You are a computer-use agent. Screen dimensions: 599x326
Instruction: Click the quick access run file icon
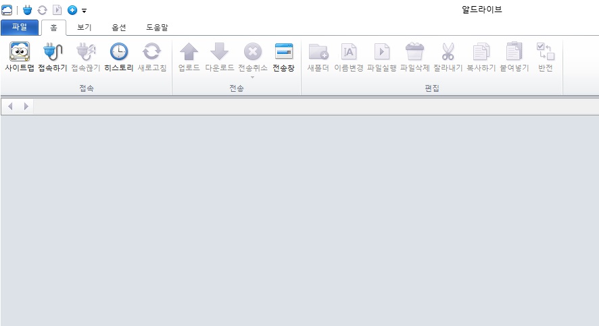57,10
